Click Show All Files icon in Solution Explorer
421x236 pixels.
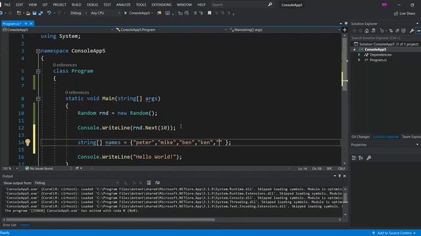[403, 31]
